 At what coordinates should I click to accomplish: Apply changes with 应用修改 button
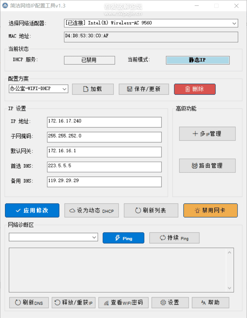(x=32, y=210)
